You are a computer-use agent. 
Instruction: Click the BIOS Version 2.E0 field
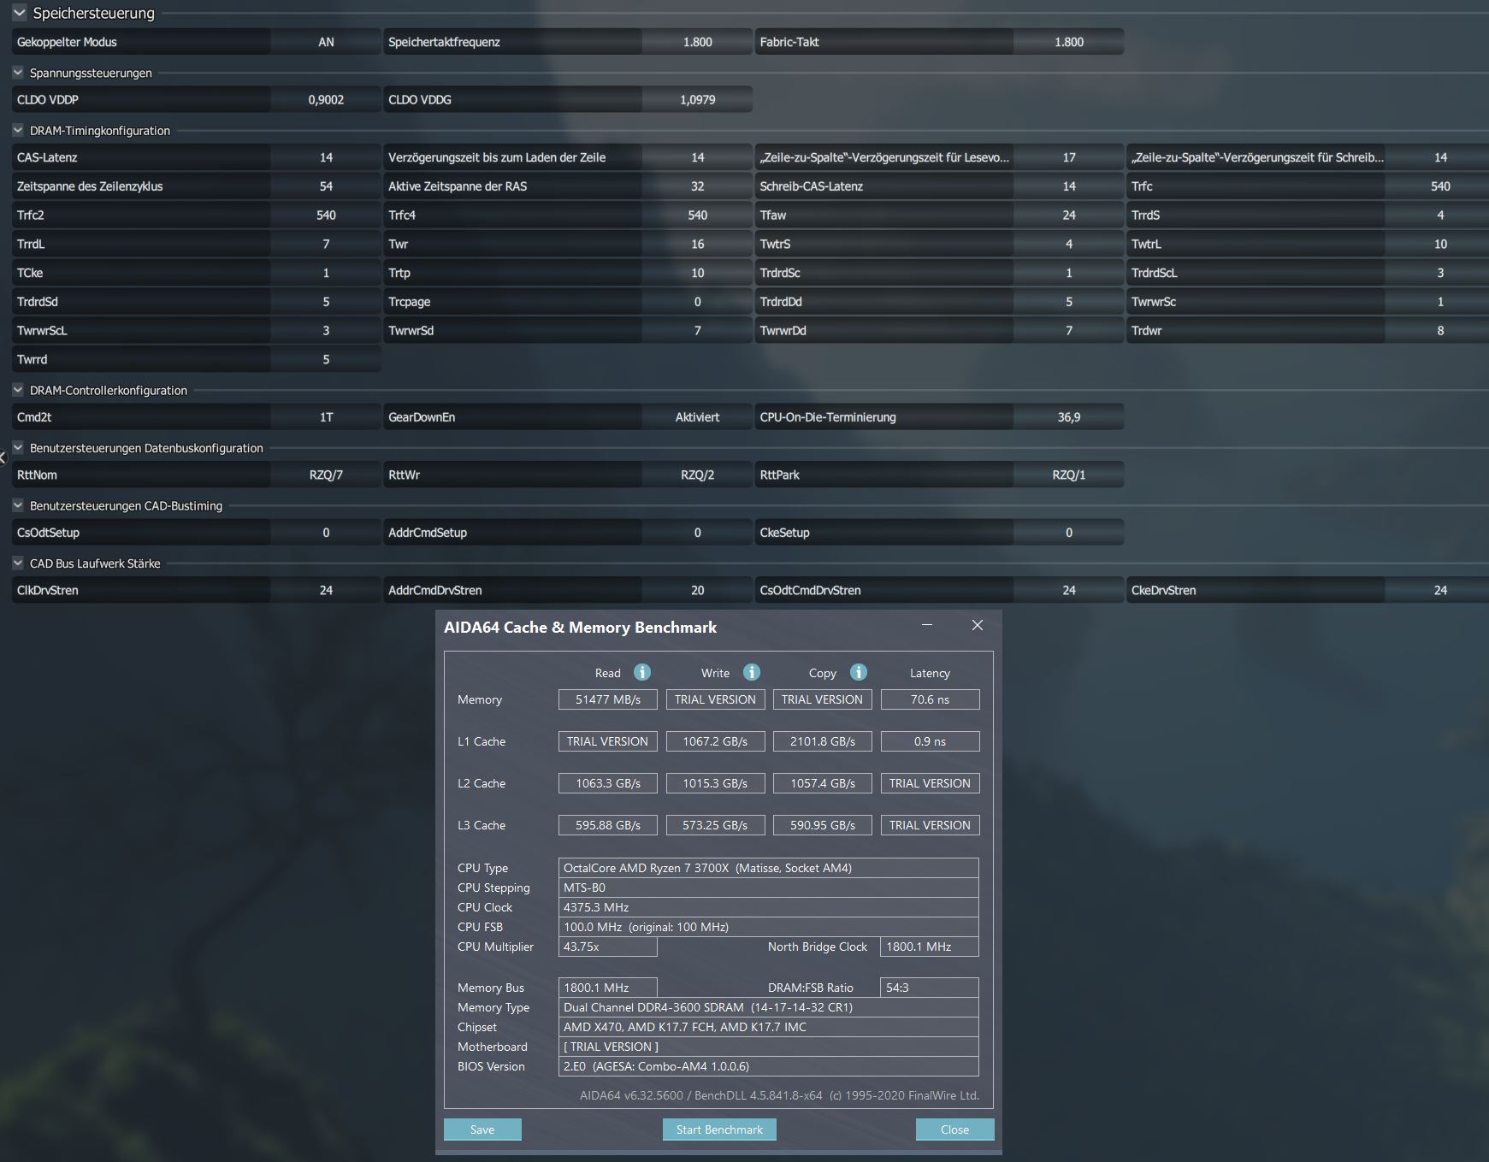tap(768, 1066)
